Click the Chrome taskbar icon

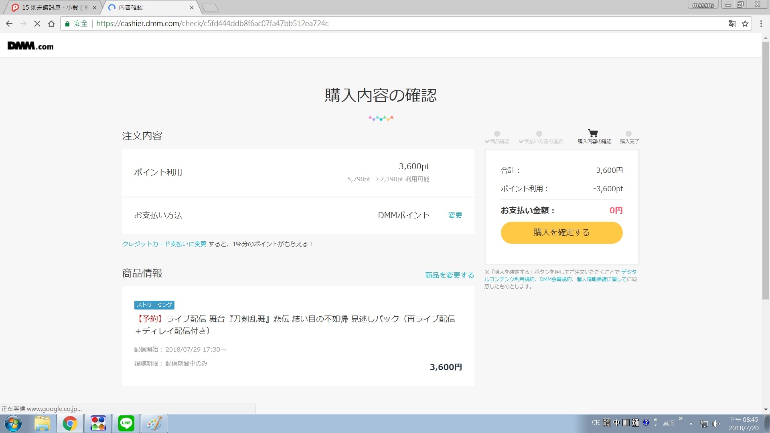[x=70, y=424]
